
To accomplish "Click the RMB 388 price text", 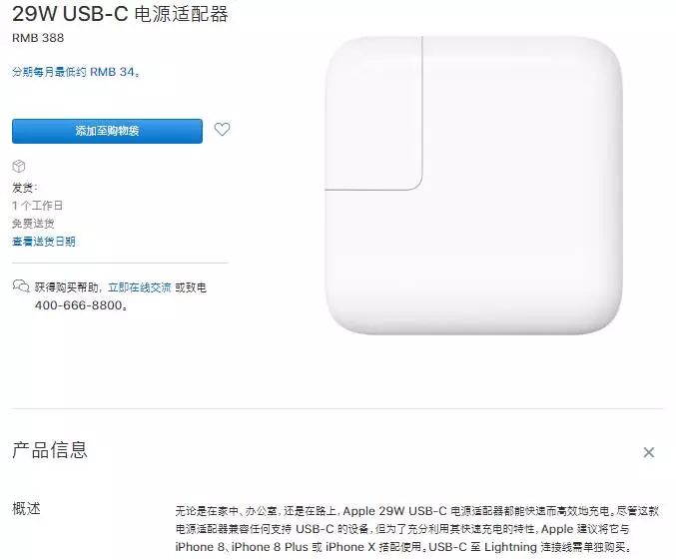I will (x=38, y=38).
